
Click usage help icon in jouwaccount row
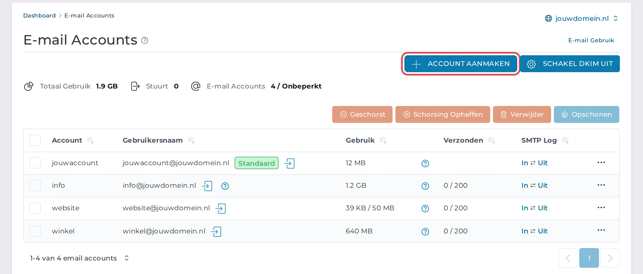coord(425,163)
